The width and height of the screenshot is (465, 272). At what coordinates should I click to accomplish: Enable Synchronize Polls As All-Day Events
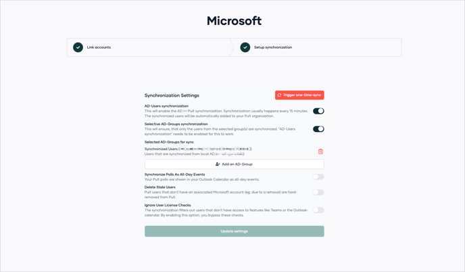coord(318,177)
